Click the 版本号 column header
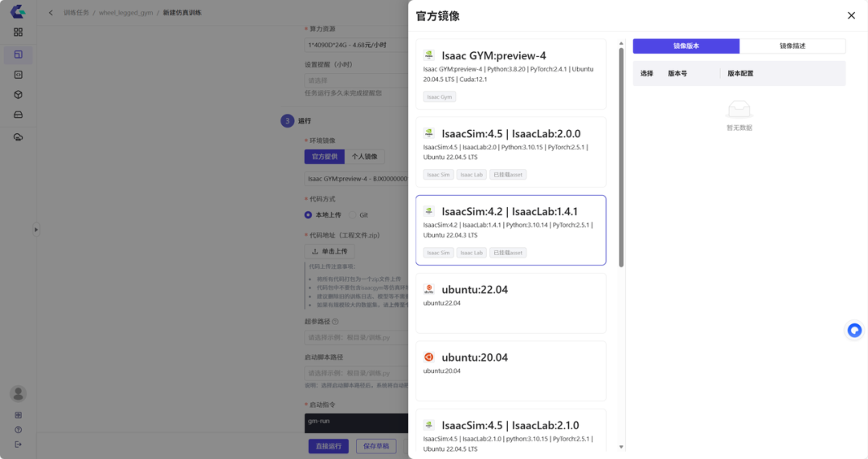 point(677,73)
